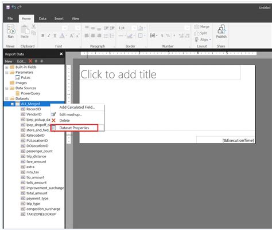The image size is (272, 230).
Task: Increase font size with grow icon
Action: pyautogui.click(x=71, y=35)
